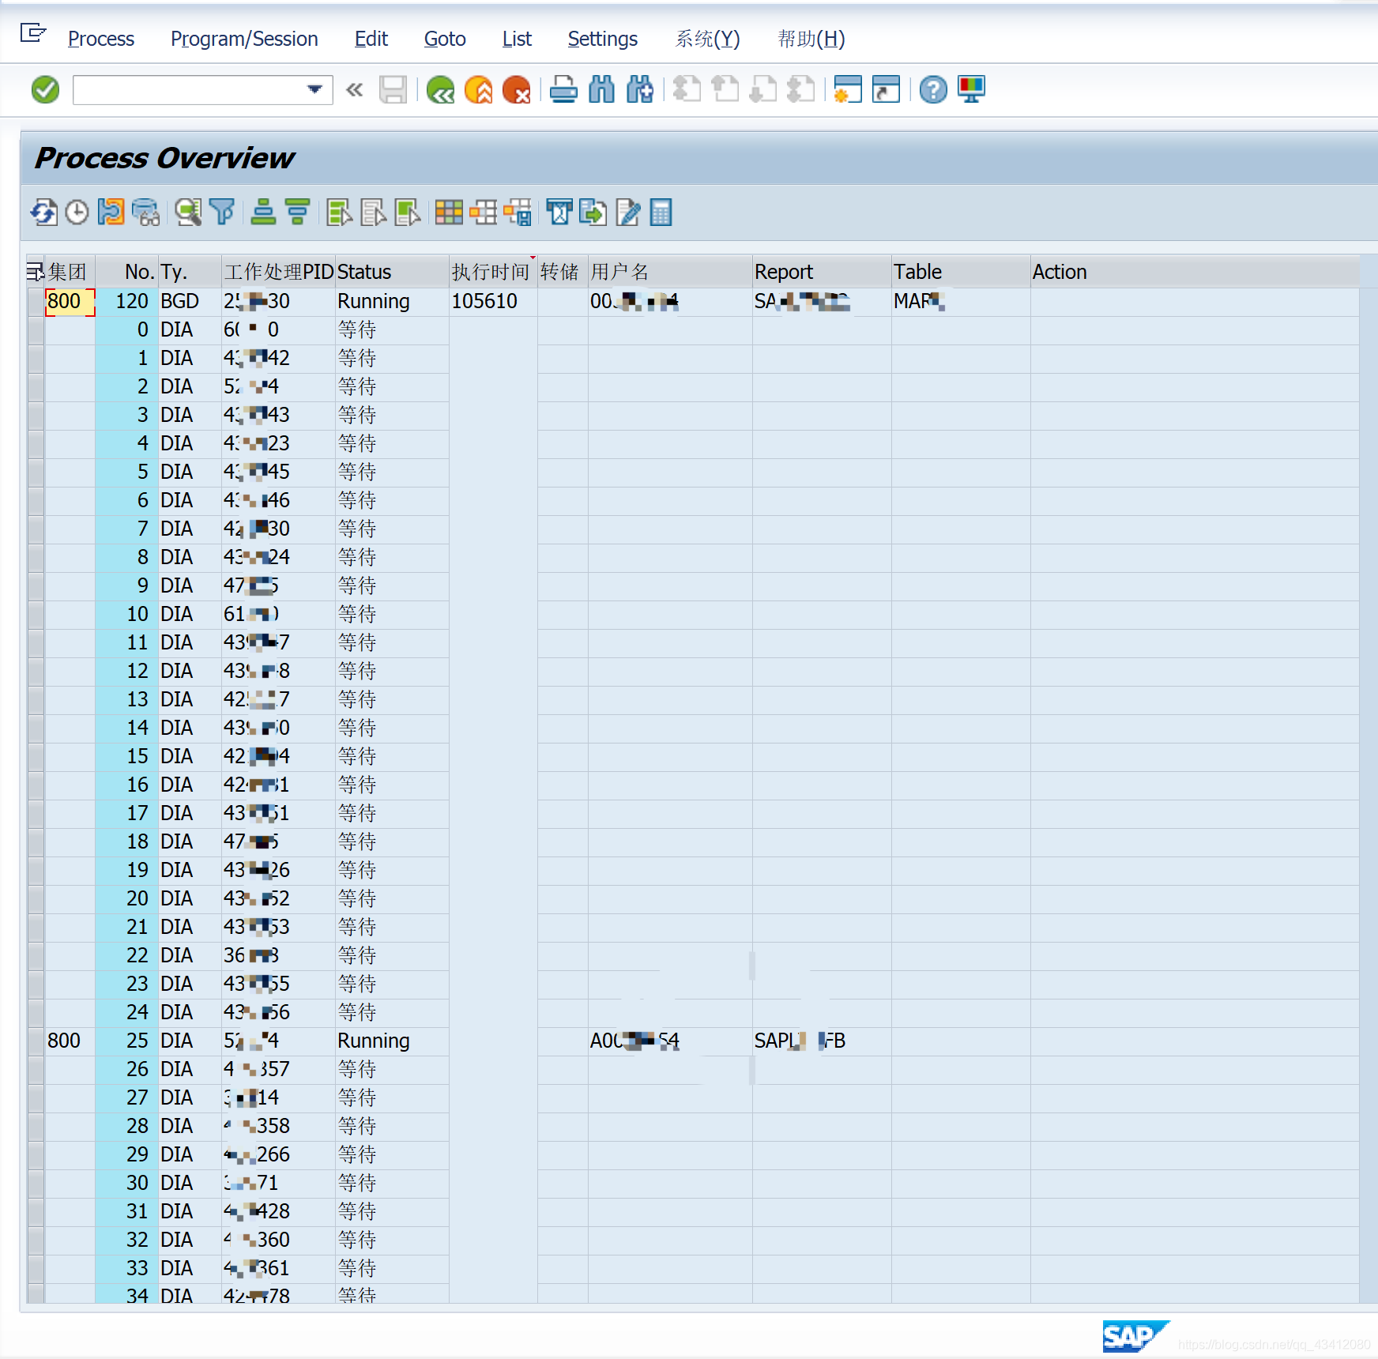This screenshot has height=1359, width=1378.
Task: Open the Process menu
Action: click(x=101, y=39)
